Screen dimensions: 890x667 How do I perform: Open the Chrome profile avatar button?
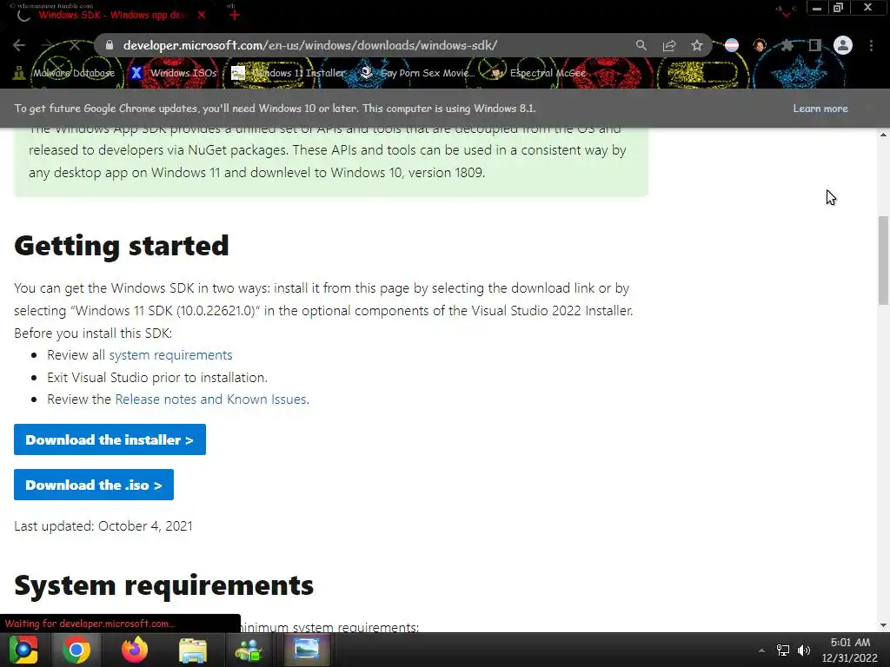coord(843,45)
